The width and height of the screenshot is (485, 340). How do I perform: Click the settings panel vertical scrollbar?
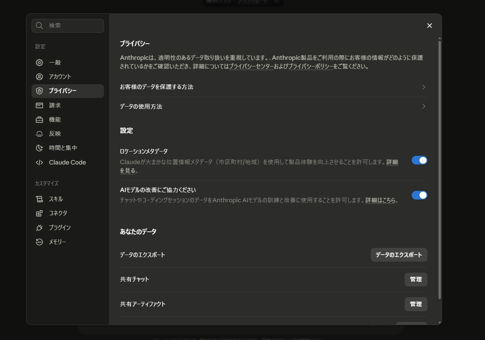440,169
